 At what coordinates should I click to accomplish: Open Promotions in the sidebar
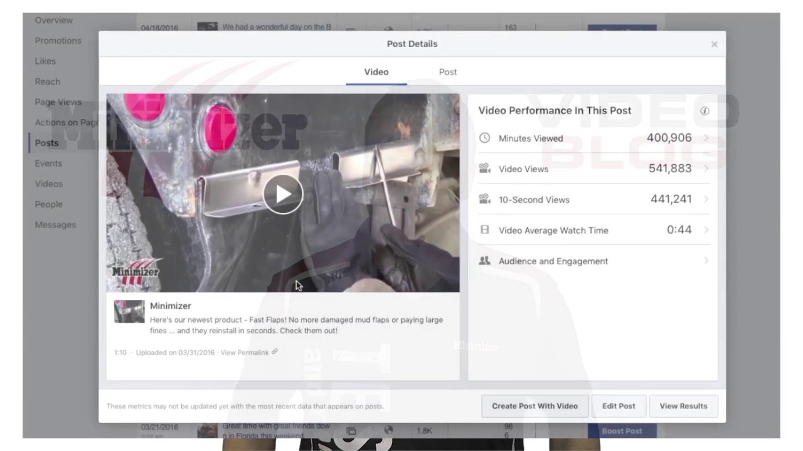coord(58,41)
